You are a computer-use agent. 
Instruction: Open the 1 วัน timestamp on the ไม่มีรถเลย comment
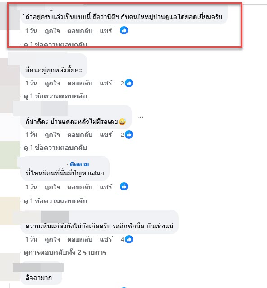pos(31,135)
